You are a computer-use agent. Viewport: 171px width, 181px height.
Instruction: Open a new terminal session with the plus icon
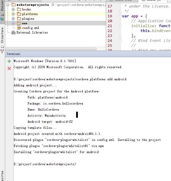click(9, 61)
